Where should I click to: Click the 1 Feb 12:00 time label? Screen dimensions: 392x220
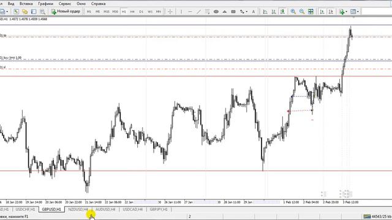point(292,202)
